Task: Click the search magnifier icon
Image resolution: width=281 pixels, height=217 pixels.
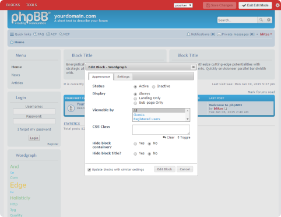Action: pyautogui.click(x=261, y=20)
